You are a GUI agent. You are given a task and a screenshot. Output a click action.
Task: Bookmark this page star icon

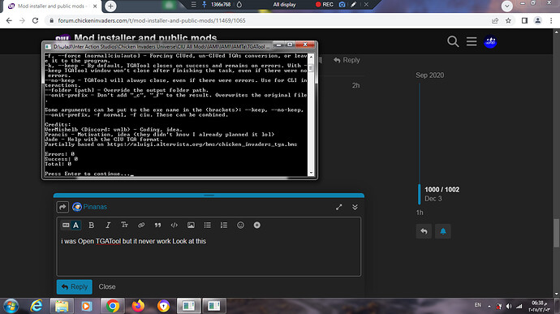tap(508, 21)
